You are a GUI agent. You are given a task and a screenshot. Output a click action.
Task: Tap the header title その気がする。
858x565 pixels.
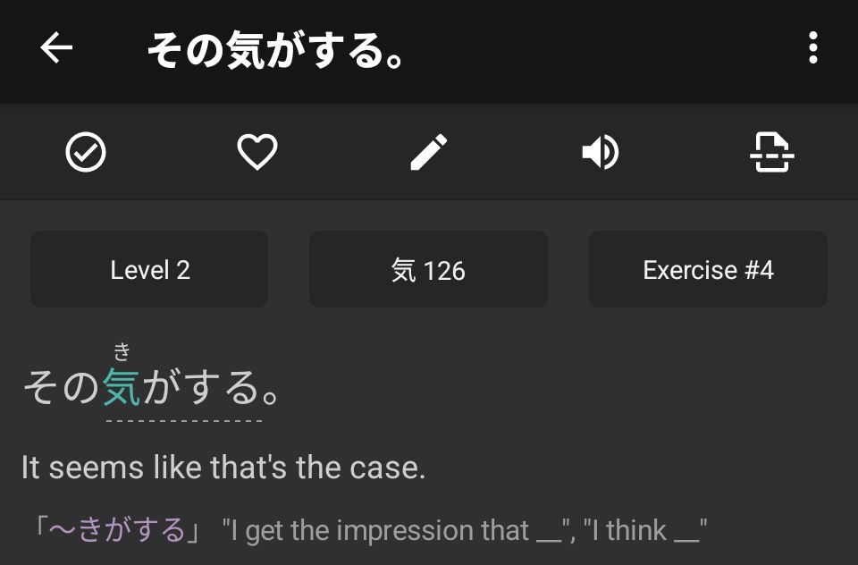pos(277,50)
